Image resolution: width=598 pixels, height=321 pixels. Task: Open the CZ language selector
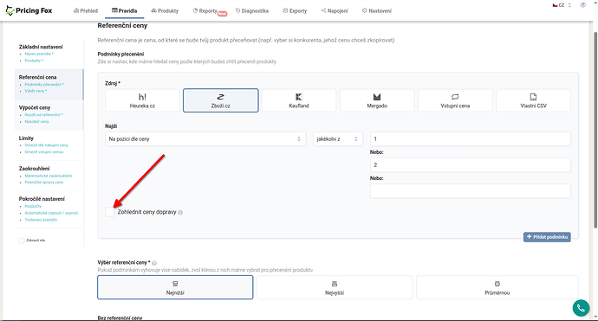[562, 5]
